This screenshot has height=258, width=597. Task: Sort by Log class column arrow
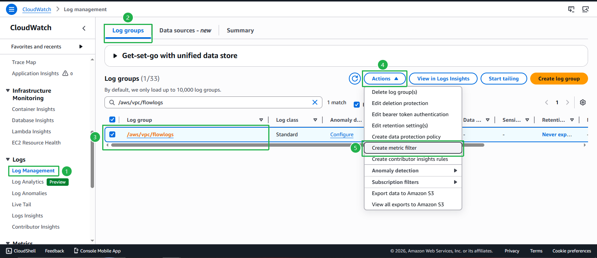click(x=315, y=120)
